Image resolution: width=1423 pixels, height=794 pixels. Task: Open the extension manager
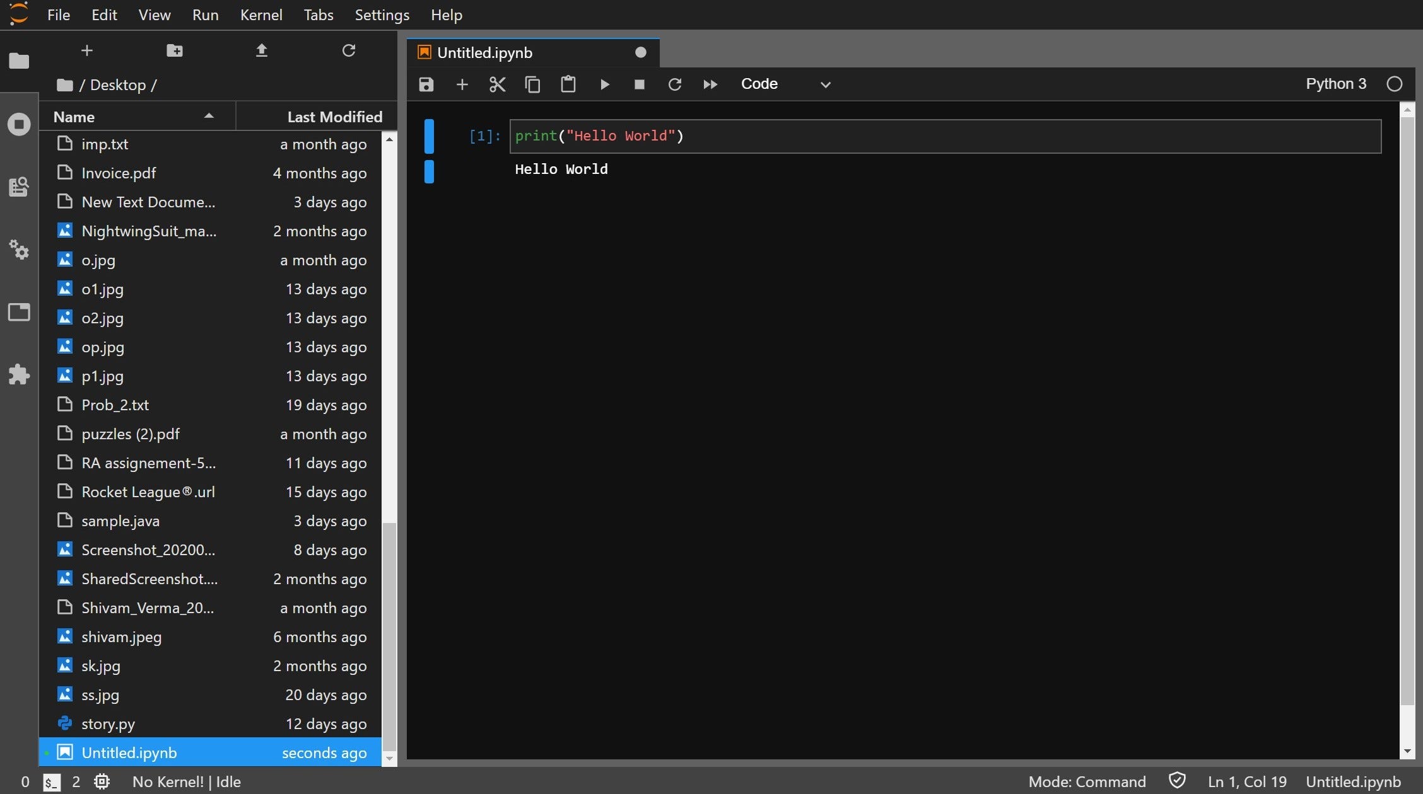(x=19, y=374)
